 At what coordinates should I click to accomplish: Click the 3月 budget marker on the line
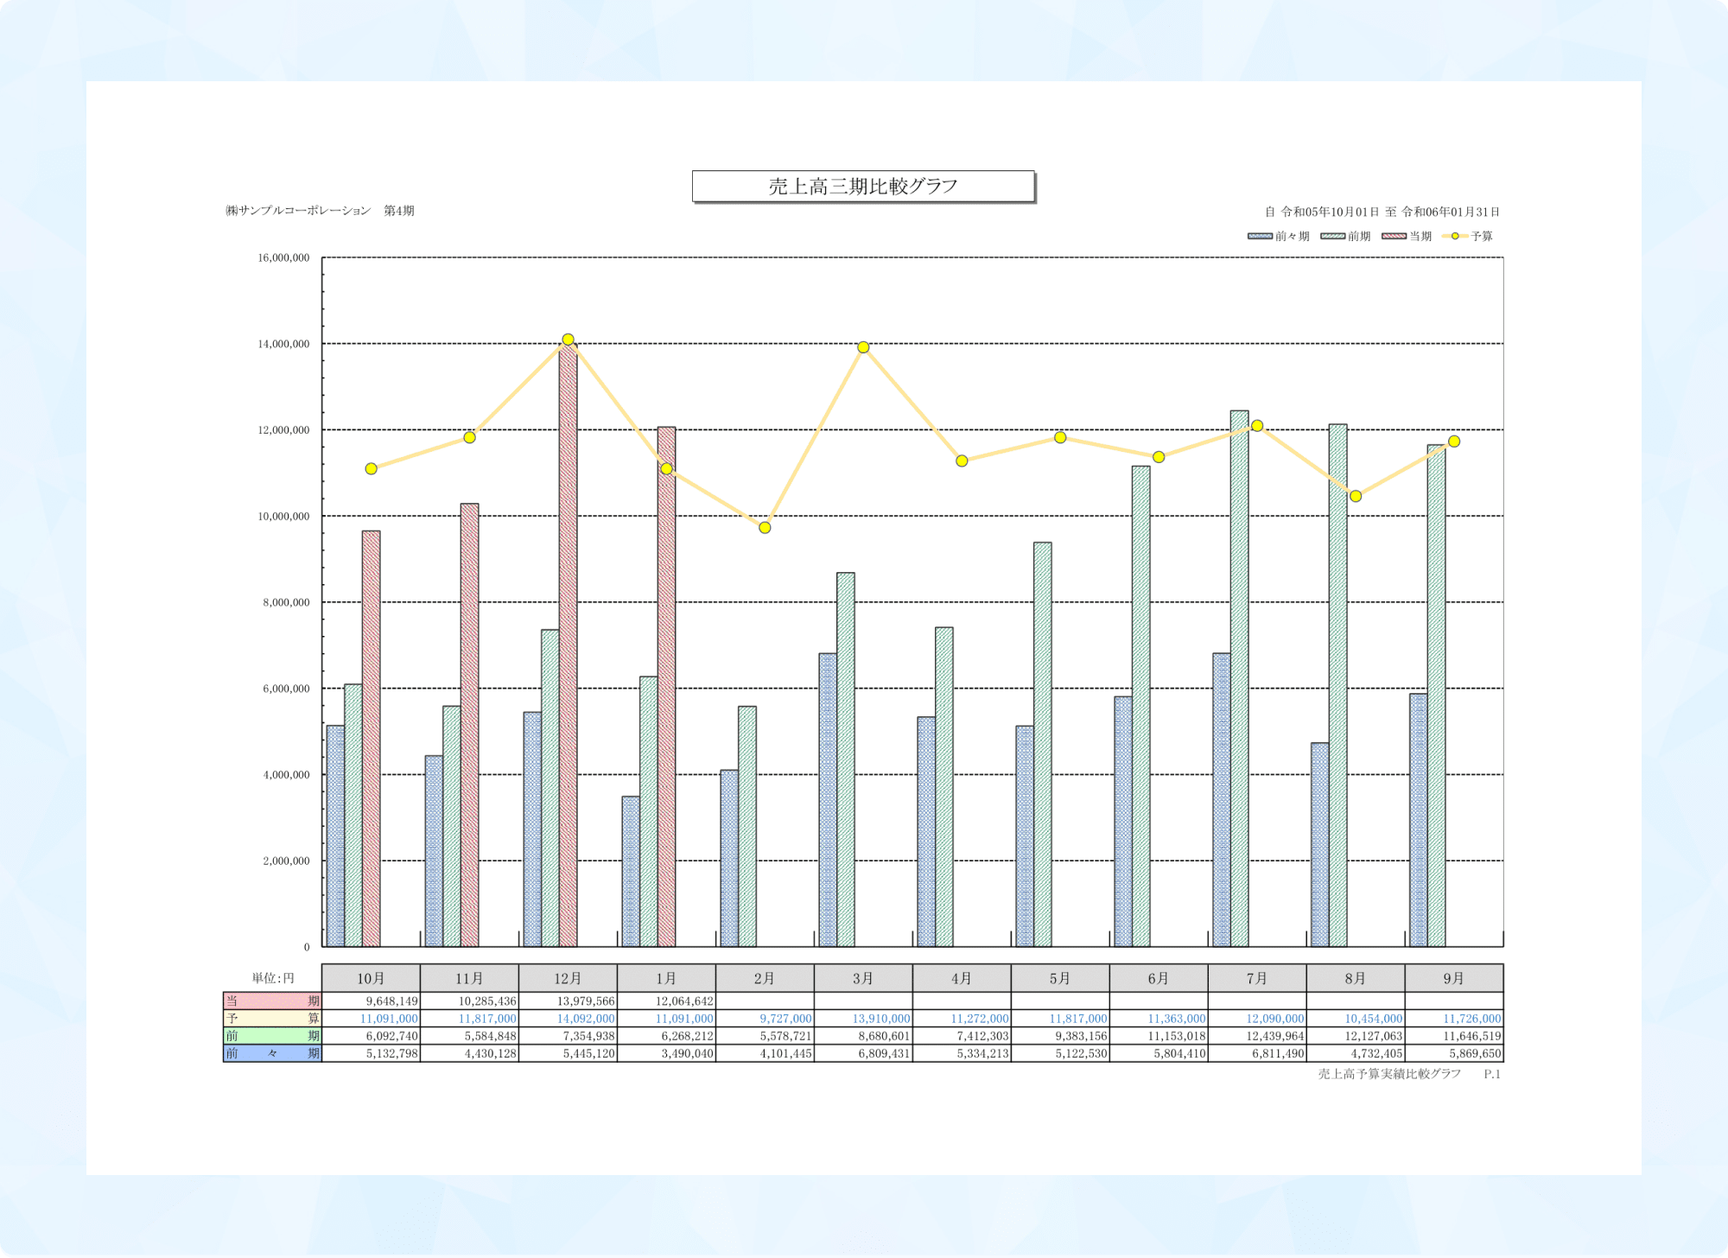point(863,347)
